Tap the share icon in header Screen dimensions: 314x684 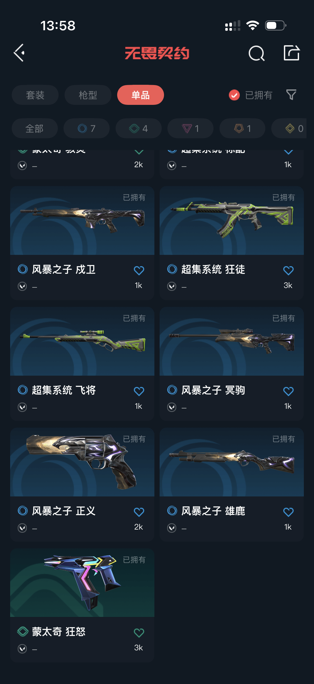(292, 53)
